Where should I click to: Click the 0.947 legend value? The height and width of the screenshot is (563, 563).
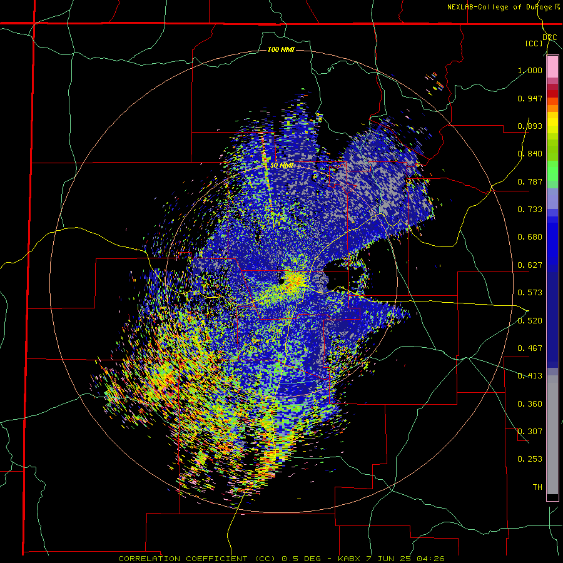point(530,98)
